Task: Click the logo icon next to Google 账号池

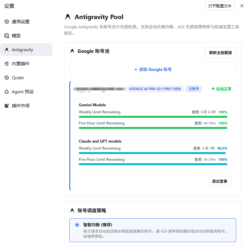Action: [72, 51]
